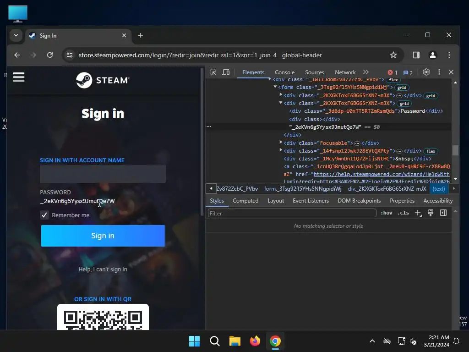The width and height of the screenshot is (469, 352).
Task: View site information icon in address bar
Action: pyautogui.click(x=70, y=55)
